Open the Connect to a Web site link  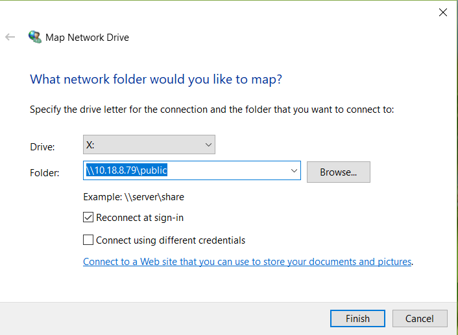[x=247, y=262]
